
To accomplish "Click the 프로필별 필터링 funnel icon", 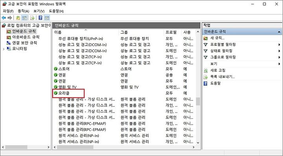I will click(x=206, y=45).
